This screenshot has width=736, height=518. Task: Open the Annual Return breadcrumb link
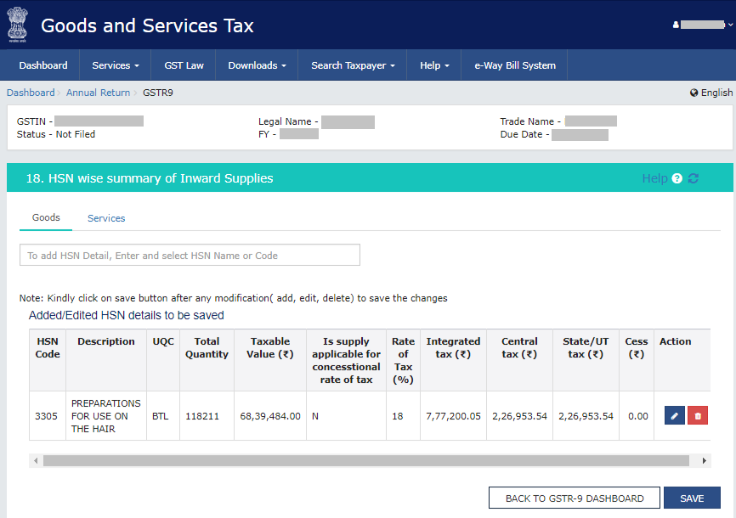98,93
